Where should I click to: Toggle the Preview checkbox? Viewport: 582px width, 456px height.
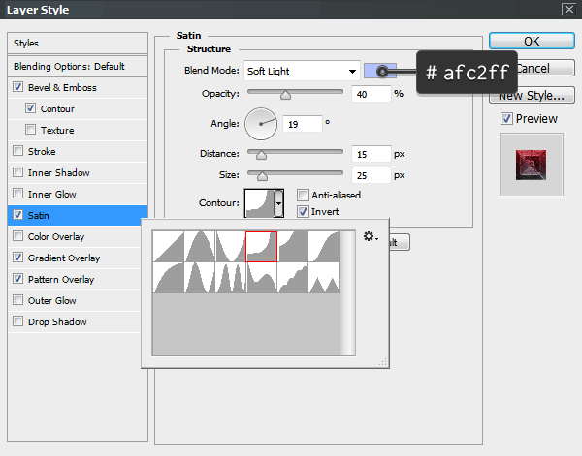(x=506, y=119)
